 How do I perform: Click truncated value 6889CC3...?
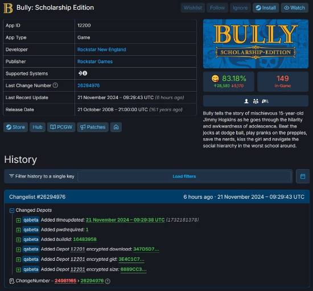pos(133,269)
